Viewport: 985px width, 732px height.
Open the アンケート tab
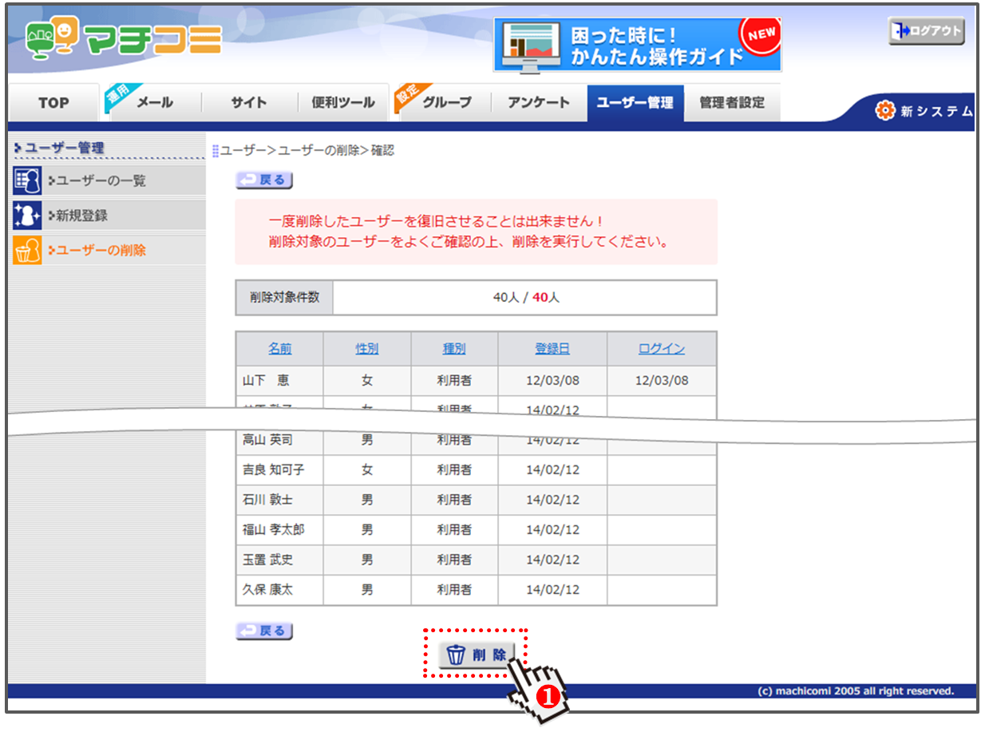[x=539, y=103]
